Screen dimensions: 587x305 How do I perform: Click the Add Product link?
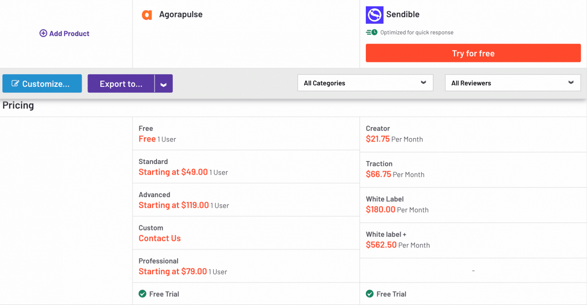(x=69, y=34)
